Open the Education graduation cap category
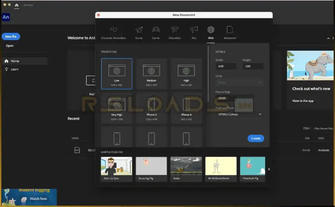The width and height of the screenshot is (335, 207). tap(174, 30)
